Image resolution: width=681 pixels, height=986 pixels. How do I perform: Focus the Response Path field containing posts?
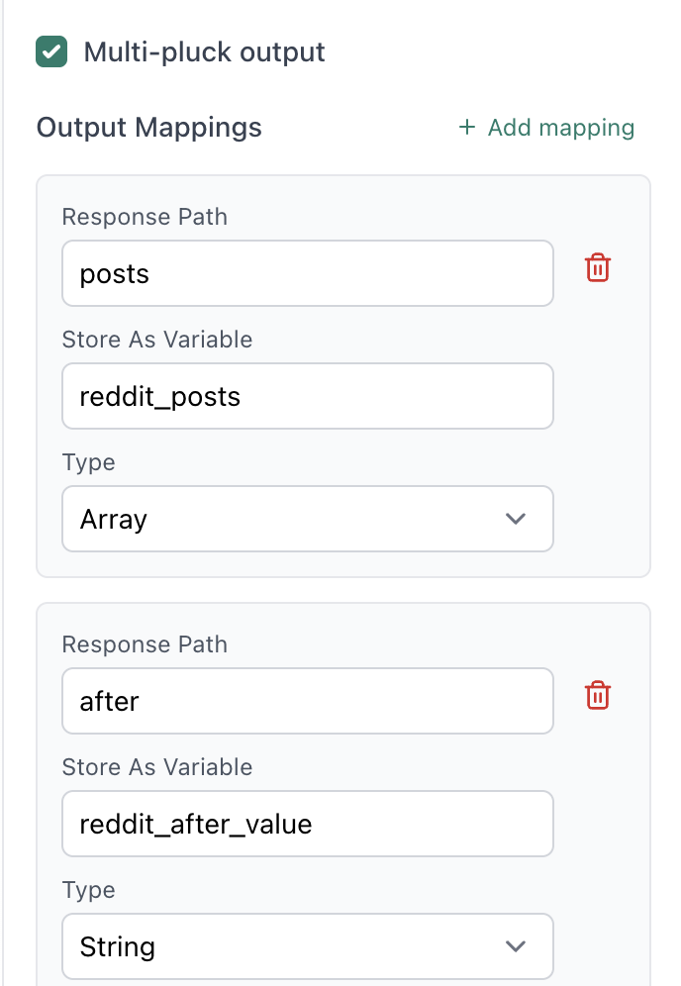coord(307,273)
